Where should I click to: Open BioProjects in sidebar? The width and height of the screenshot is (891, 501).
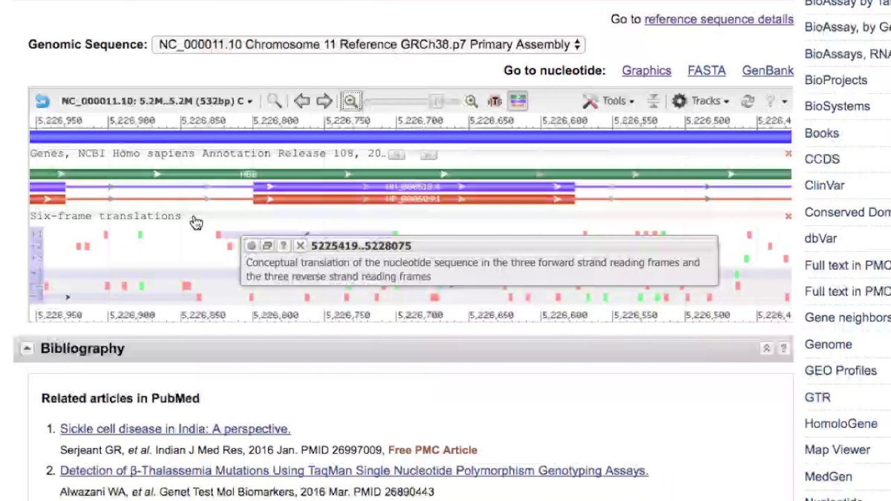[x=835, y=80]
